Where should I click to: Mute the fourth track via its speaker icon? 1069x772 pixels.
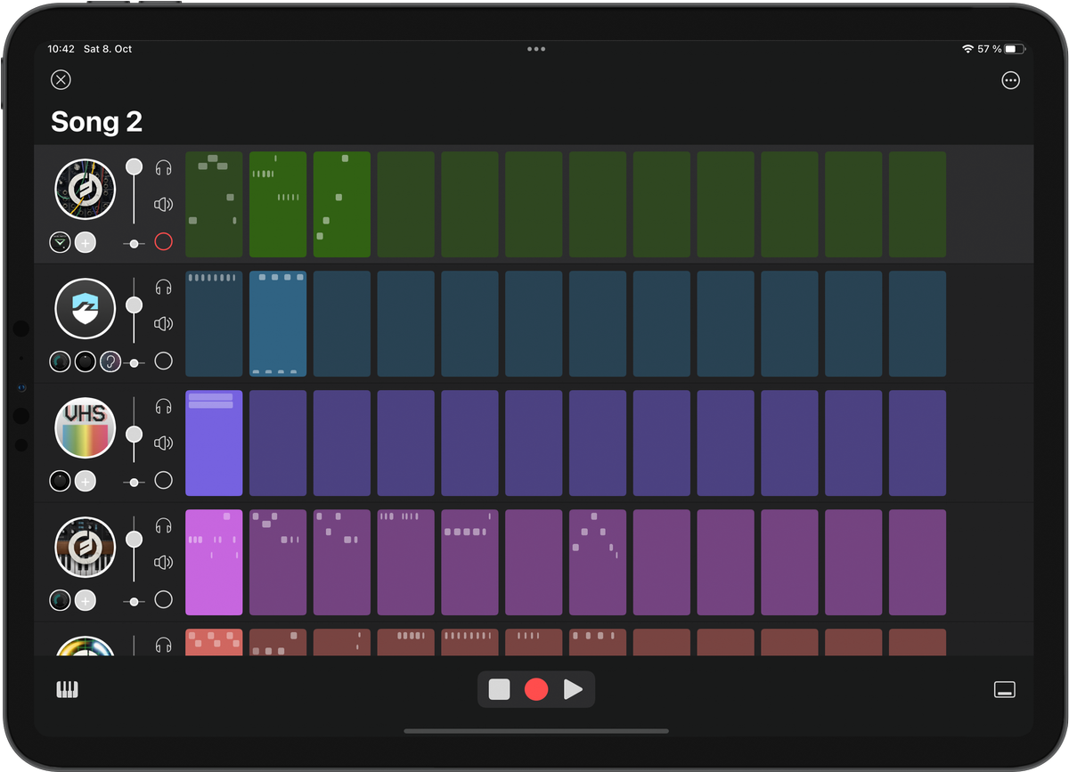coord(163,562)
